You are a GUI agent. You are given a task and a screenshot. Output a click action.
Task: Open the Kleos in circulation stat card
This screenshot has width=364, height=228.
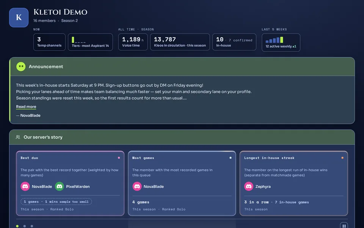pyautogui.click(x=180, y=42)
